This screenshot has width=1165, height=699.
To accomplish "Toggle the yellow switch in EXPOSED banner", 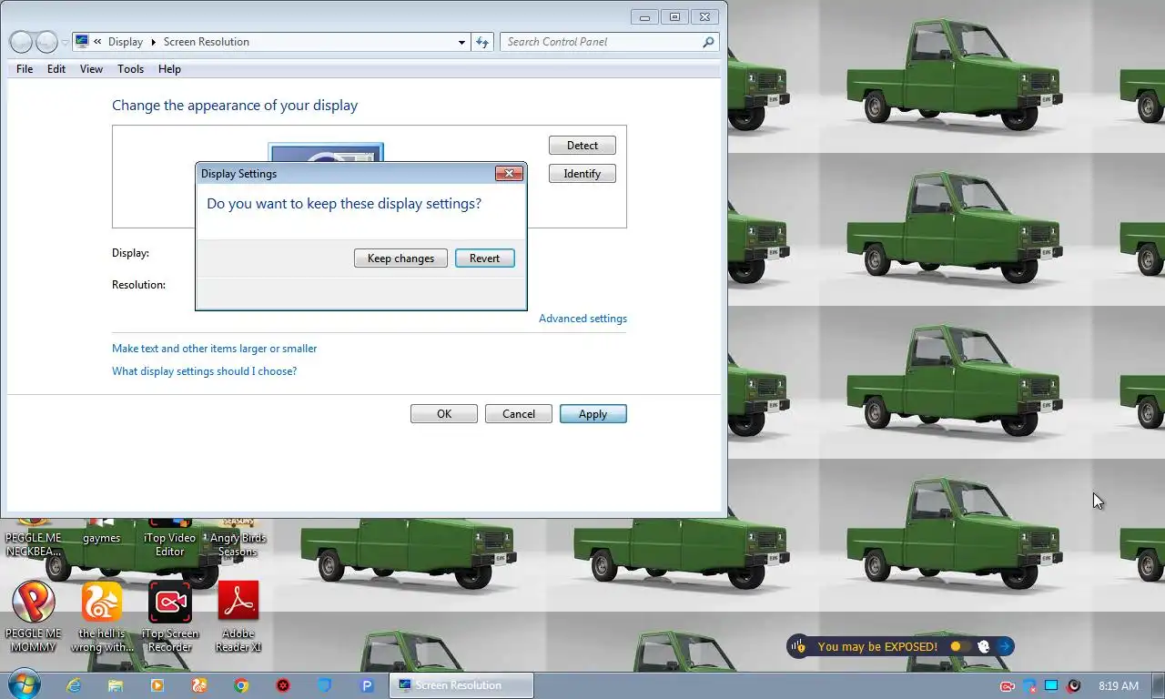I will (959, 646).
